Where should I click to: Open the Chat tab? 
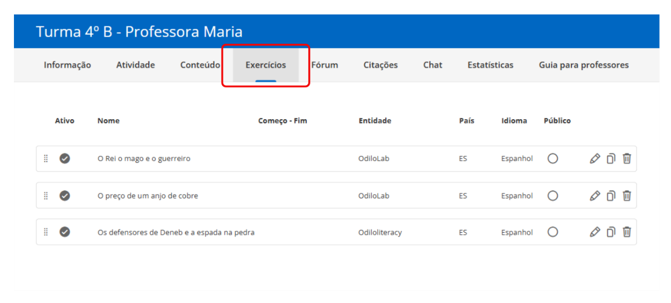[433, 65]
